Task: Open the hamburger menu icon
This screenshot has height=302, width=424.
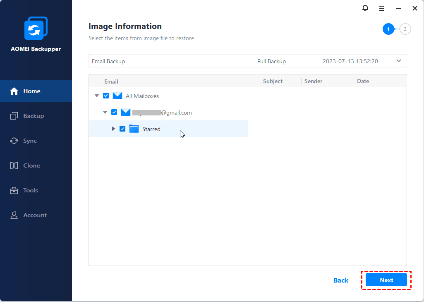Action: 381,8
